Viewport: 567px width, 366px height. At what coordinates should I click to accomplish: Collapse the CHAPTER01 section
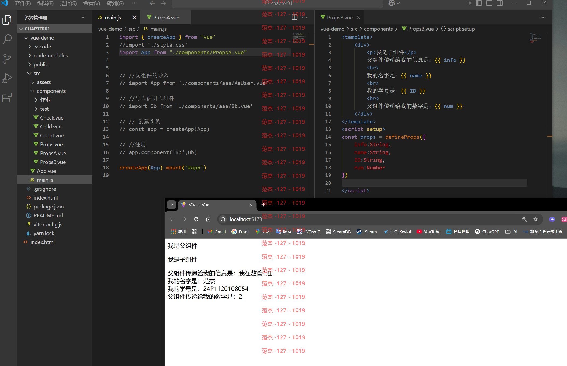54,29
